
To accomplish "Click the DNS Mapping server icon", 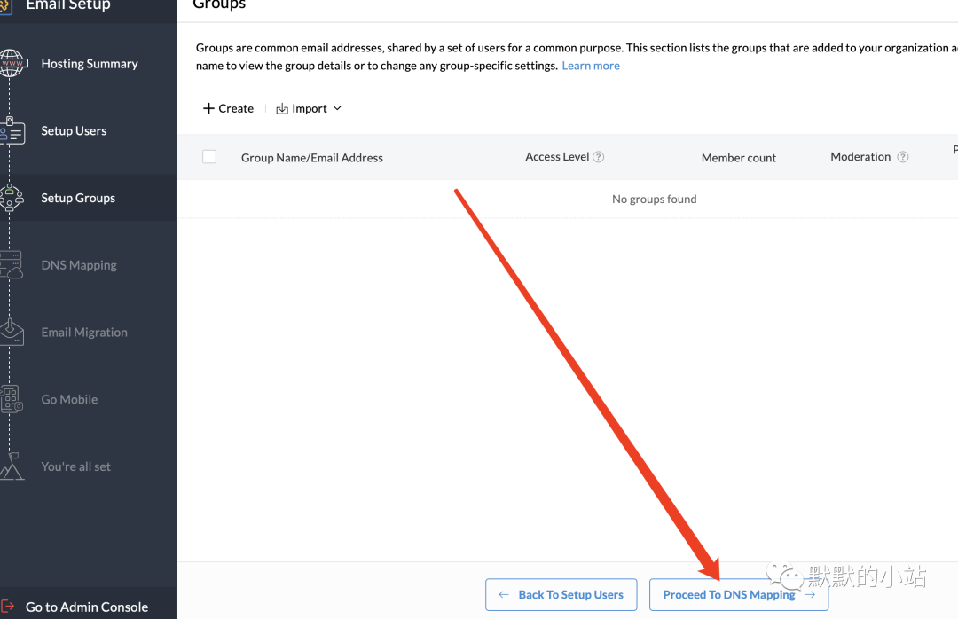I will click(x=11, y=265).
